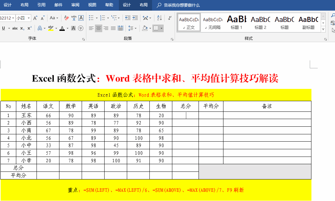Expand the line spacing dropdown
Viewport: 335px width, 201px height.
coord(135,29)
